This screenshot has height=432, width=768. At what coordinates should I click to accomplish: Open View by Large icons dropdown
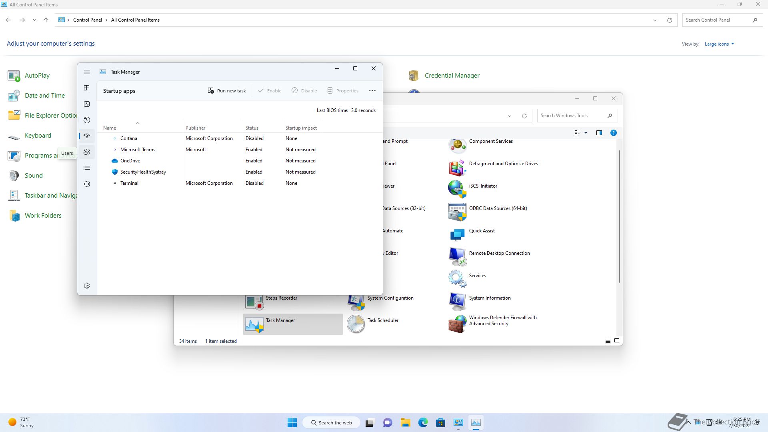pos(719,44)
